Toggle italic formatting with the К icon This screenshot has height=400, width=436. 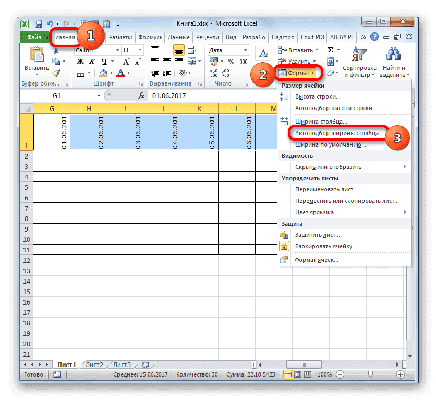92,61
